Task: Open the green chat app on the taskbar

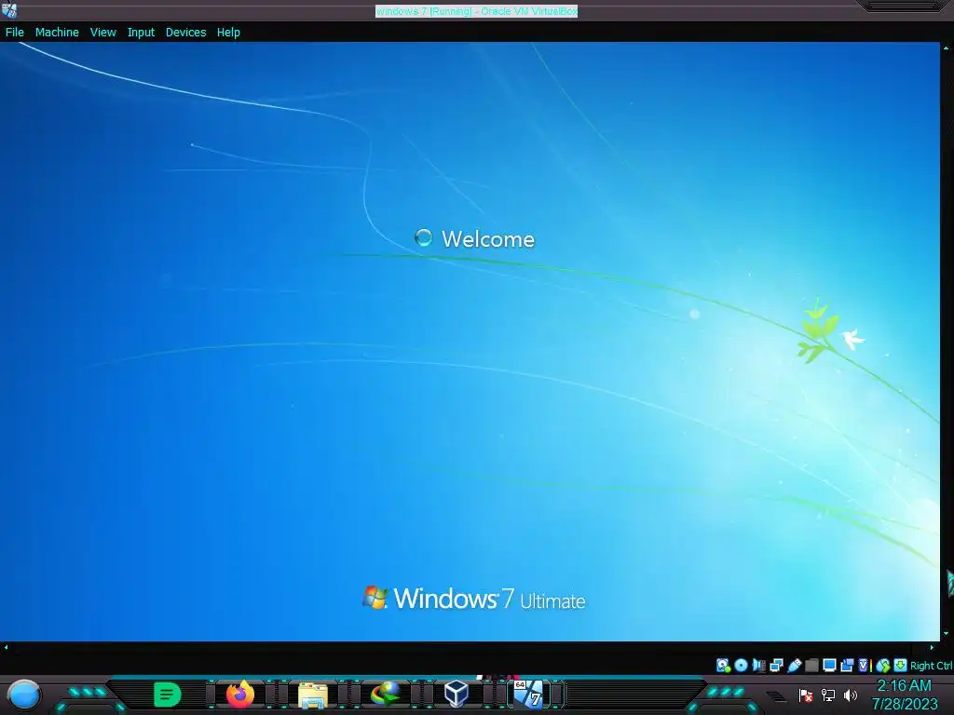Action: (167, 695)
